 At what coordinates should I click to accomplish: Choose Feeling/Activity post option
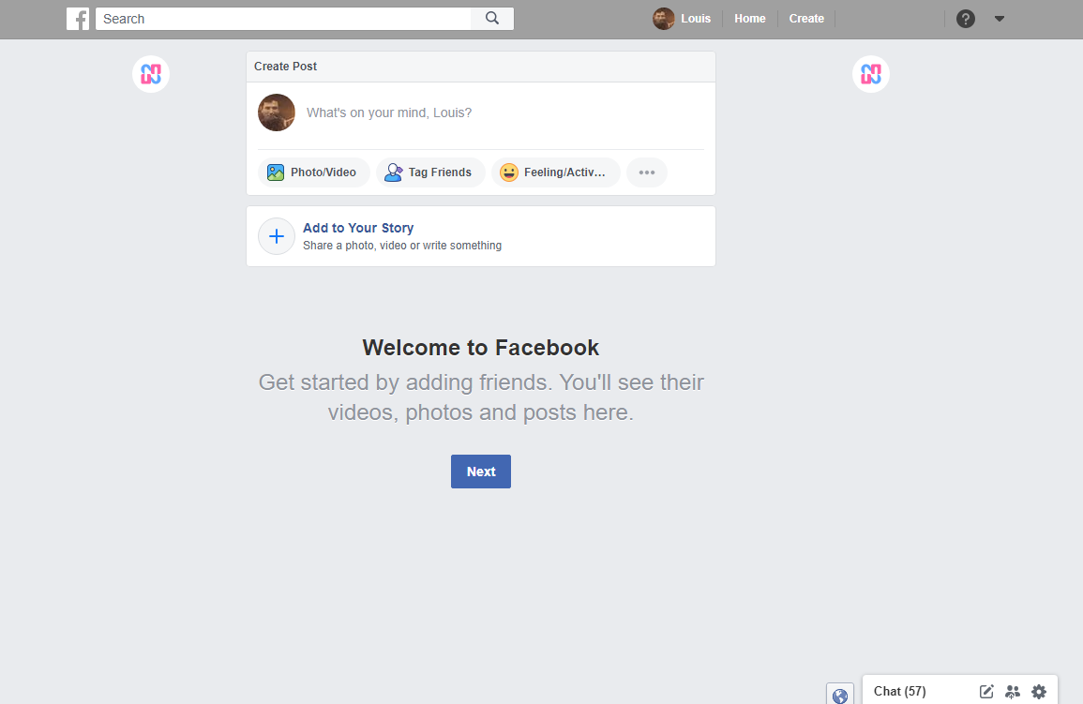coord(555,172)
